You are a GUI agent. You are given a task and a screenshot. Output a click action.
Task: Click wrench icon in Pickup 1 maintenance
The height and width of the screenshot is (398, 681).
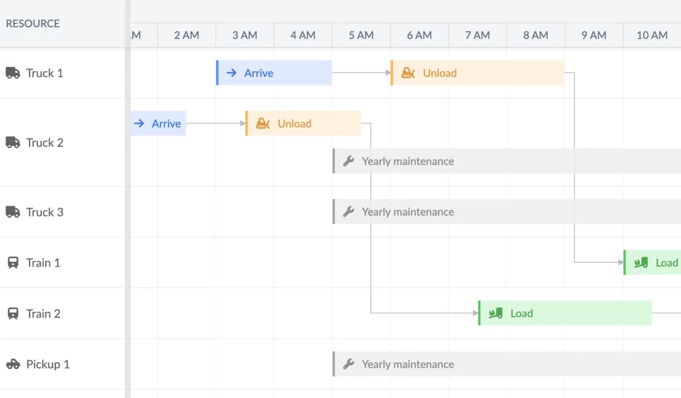pyautogui.click(x=349, y=364)
